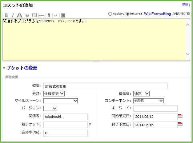The image size is (193, 143).
Task: Click the キーワード input field
Action: point(156,108)
